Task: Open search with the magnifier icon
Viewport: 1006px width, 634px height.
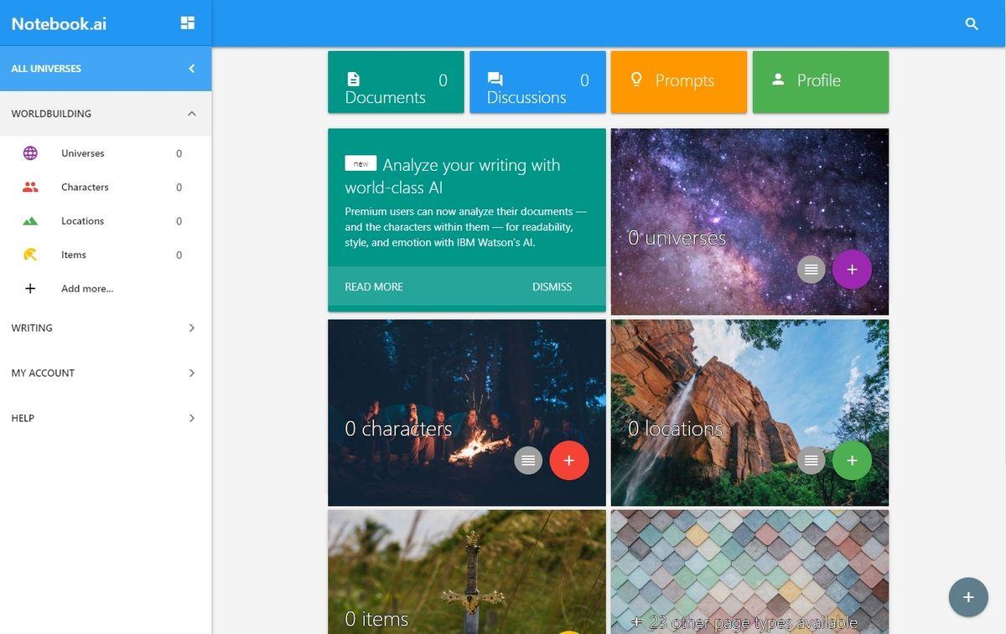Action: tap(972, 24)
